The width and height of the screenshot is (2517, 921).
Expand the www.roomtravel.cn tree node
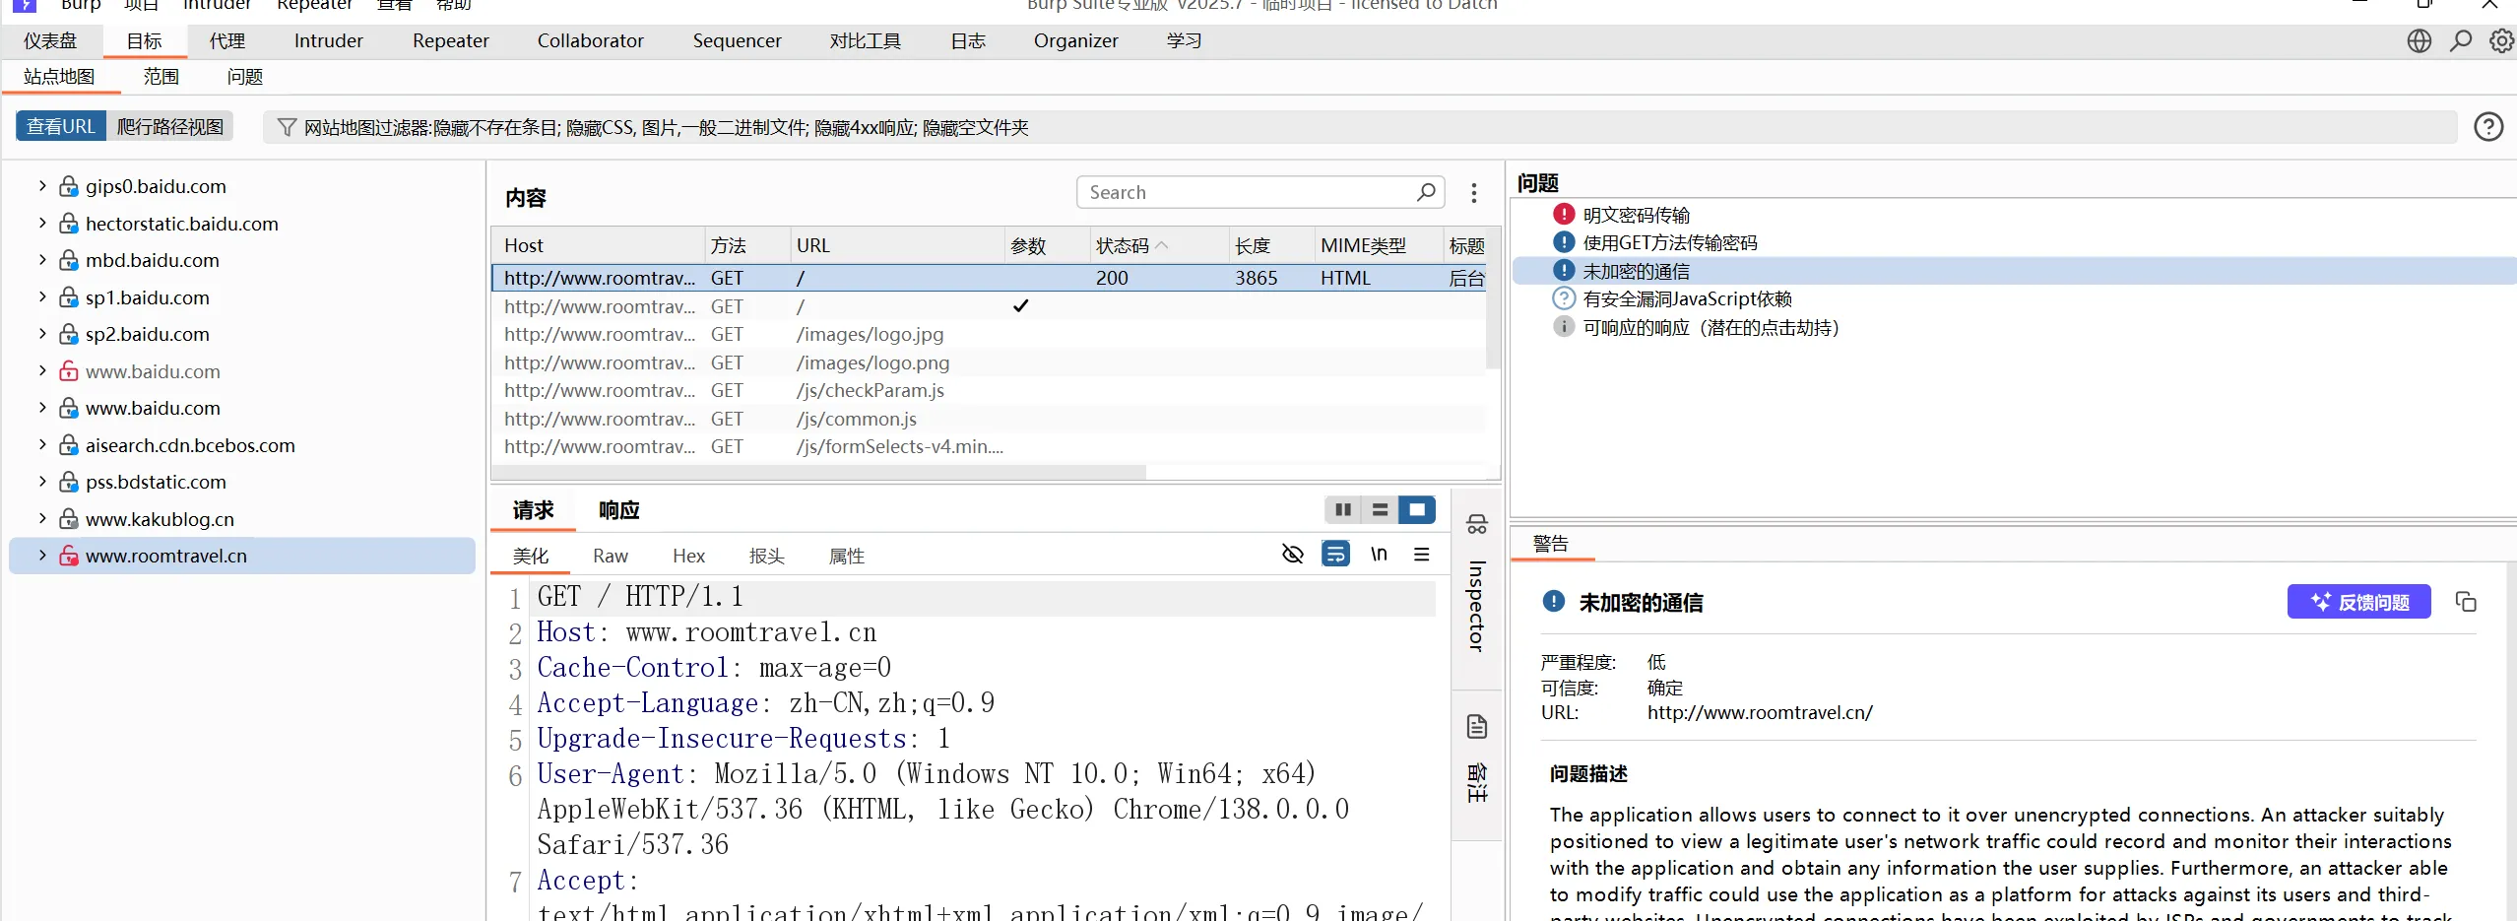pos(42,556)
